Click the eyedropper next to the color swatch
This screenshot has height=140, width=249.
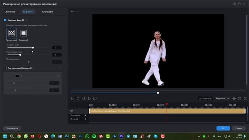[x=22, y=76]
